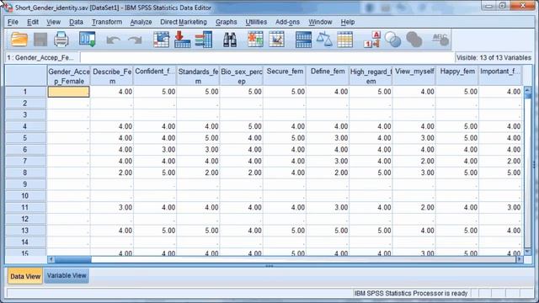Click the Show all variables icon
The width and height of the screenshot is (539, 303).
(x=414, y=40)
